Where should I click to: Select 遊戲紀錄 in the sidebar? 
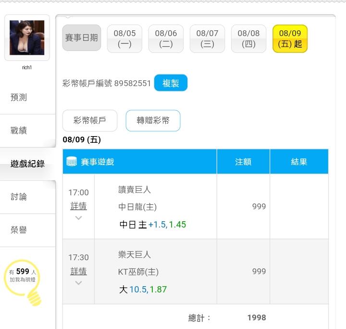(27, 164)
